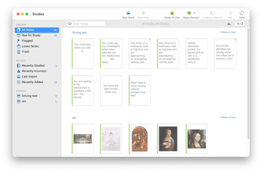Select All Notes in the library
This screenshot has height=173, width=262.
click(x=37, y=30)
